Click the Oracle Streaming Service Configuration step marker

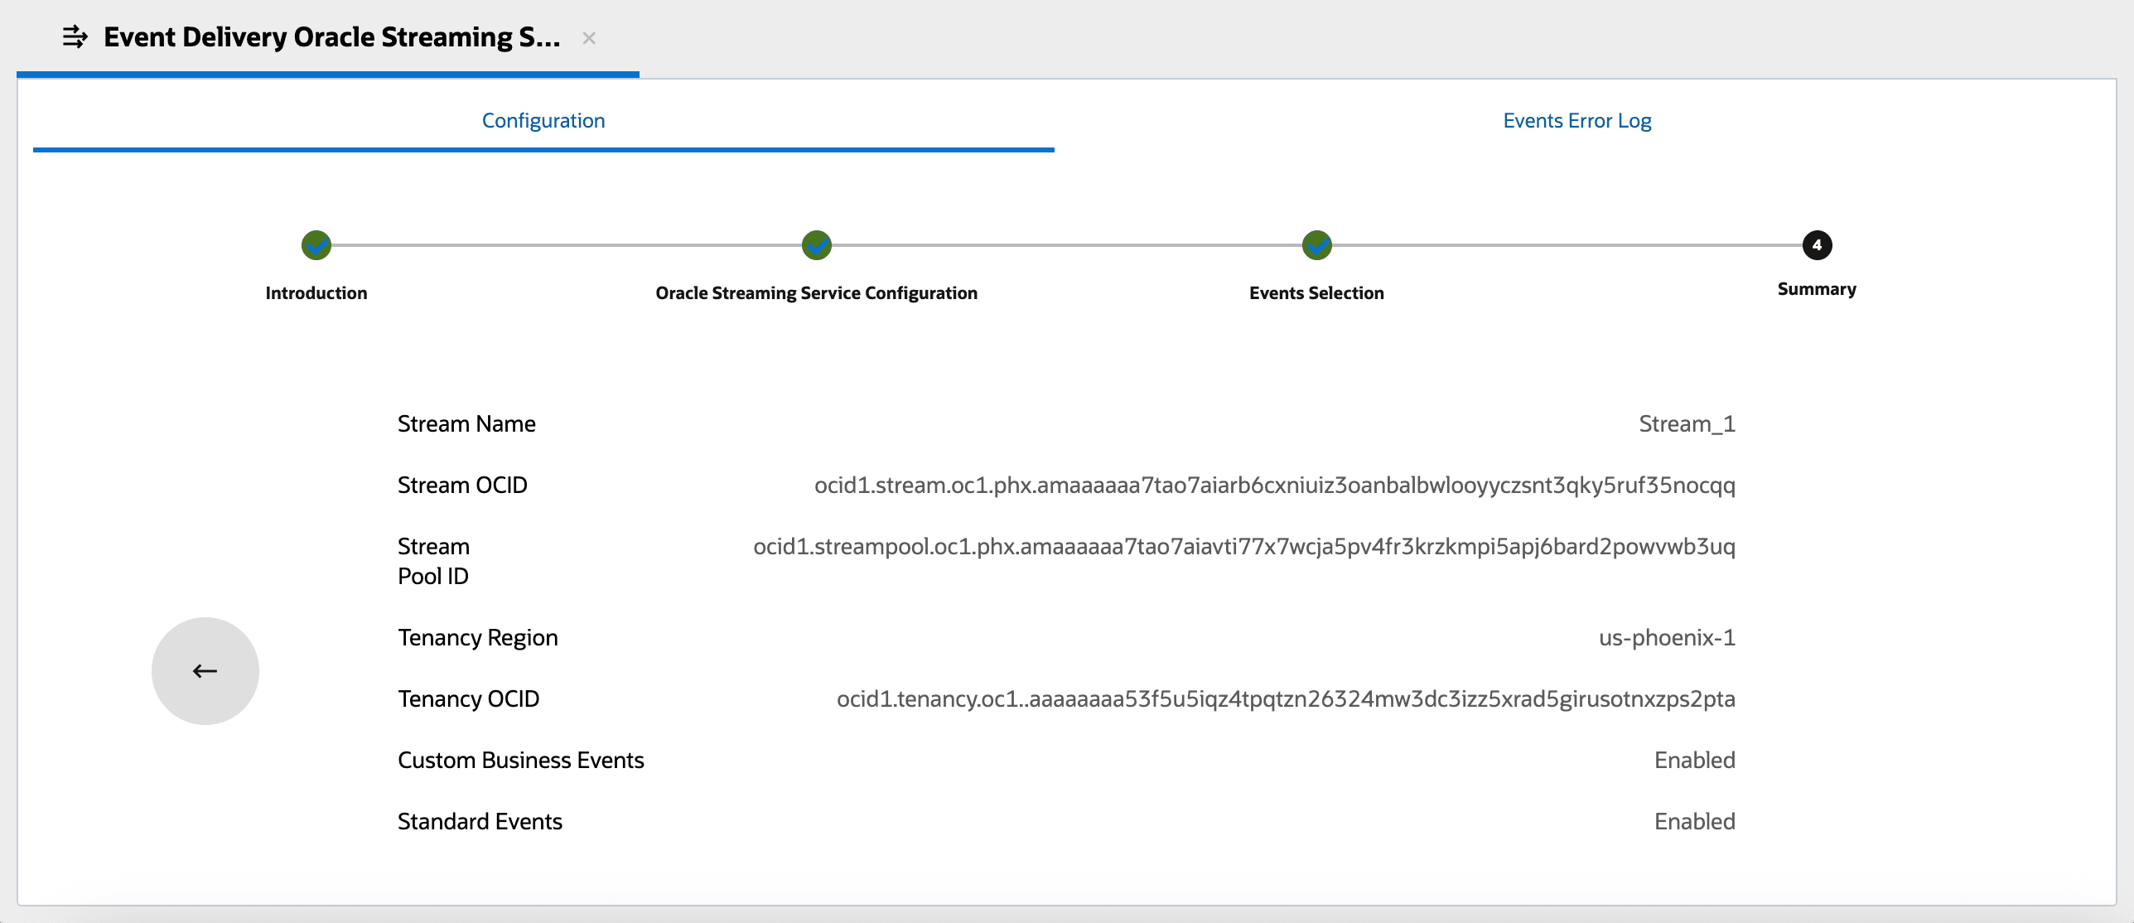pyautogui.click(x=816, y=245)
